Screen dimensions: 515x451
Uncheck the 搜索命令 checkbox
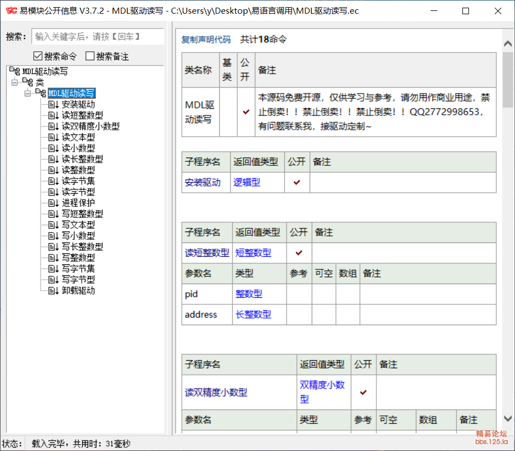click(38, 56)
